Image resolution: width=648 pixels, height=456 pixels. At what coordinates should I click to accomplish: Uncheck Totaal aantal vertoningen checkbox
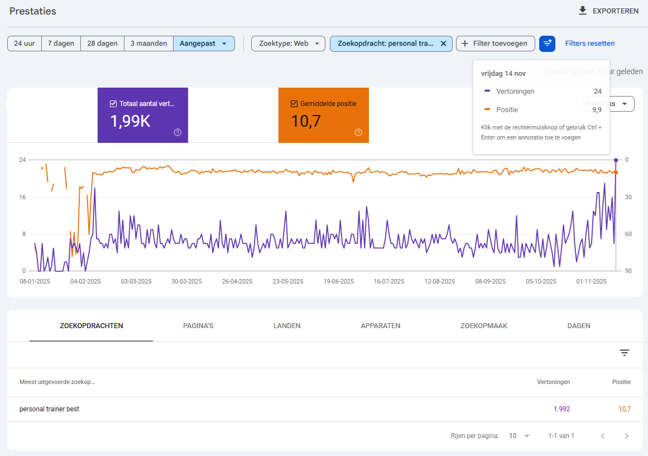pos(113,104)
